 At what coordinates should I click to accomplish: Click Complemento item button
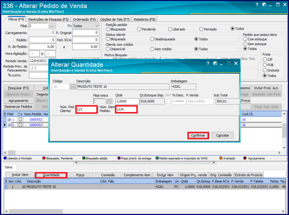pos(137,175)
